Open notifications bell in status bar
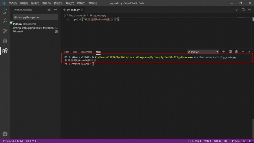 250,141
